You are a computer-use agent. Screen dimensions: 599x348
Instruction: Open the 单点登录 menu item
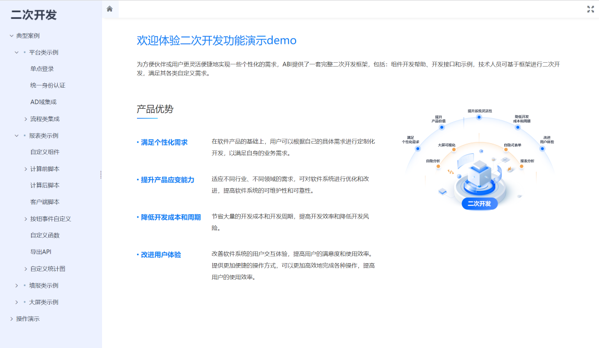(x=42, y=69)
